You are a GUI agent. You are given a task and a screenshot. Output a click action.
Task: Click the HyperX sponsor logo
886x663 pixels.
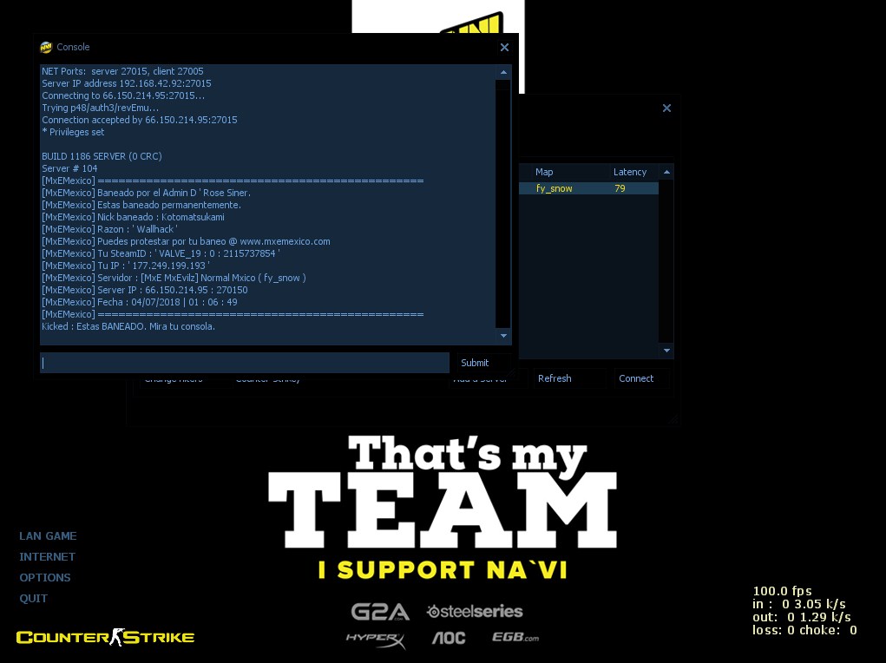pyautogui.click(x=376, y=640)
